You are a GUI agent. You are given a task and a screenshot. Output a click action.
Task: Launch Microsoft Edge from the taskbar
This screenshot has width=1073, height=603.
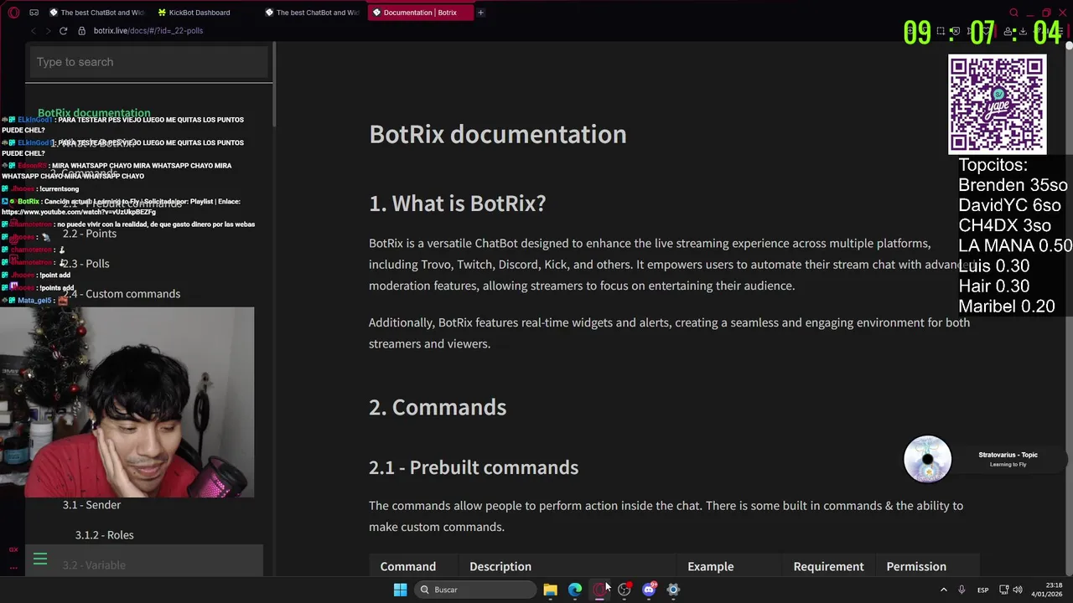pos(575,590)
